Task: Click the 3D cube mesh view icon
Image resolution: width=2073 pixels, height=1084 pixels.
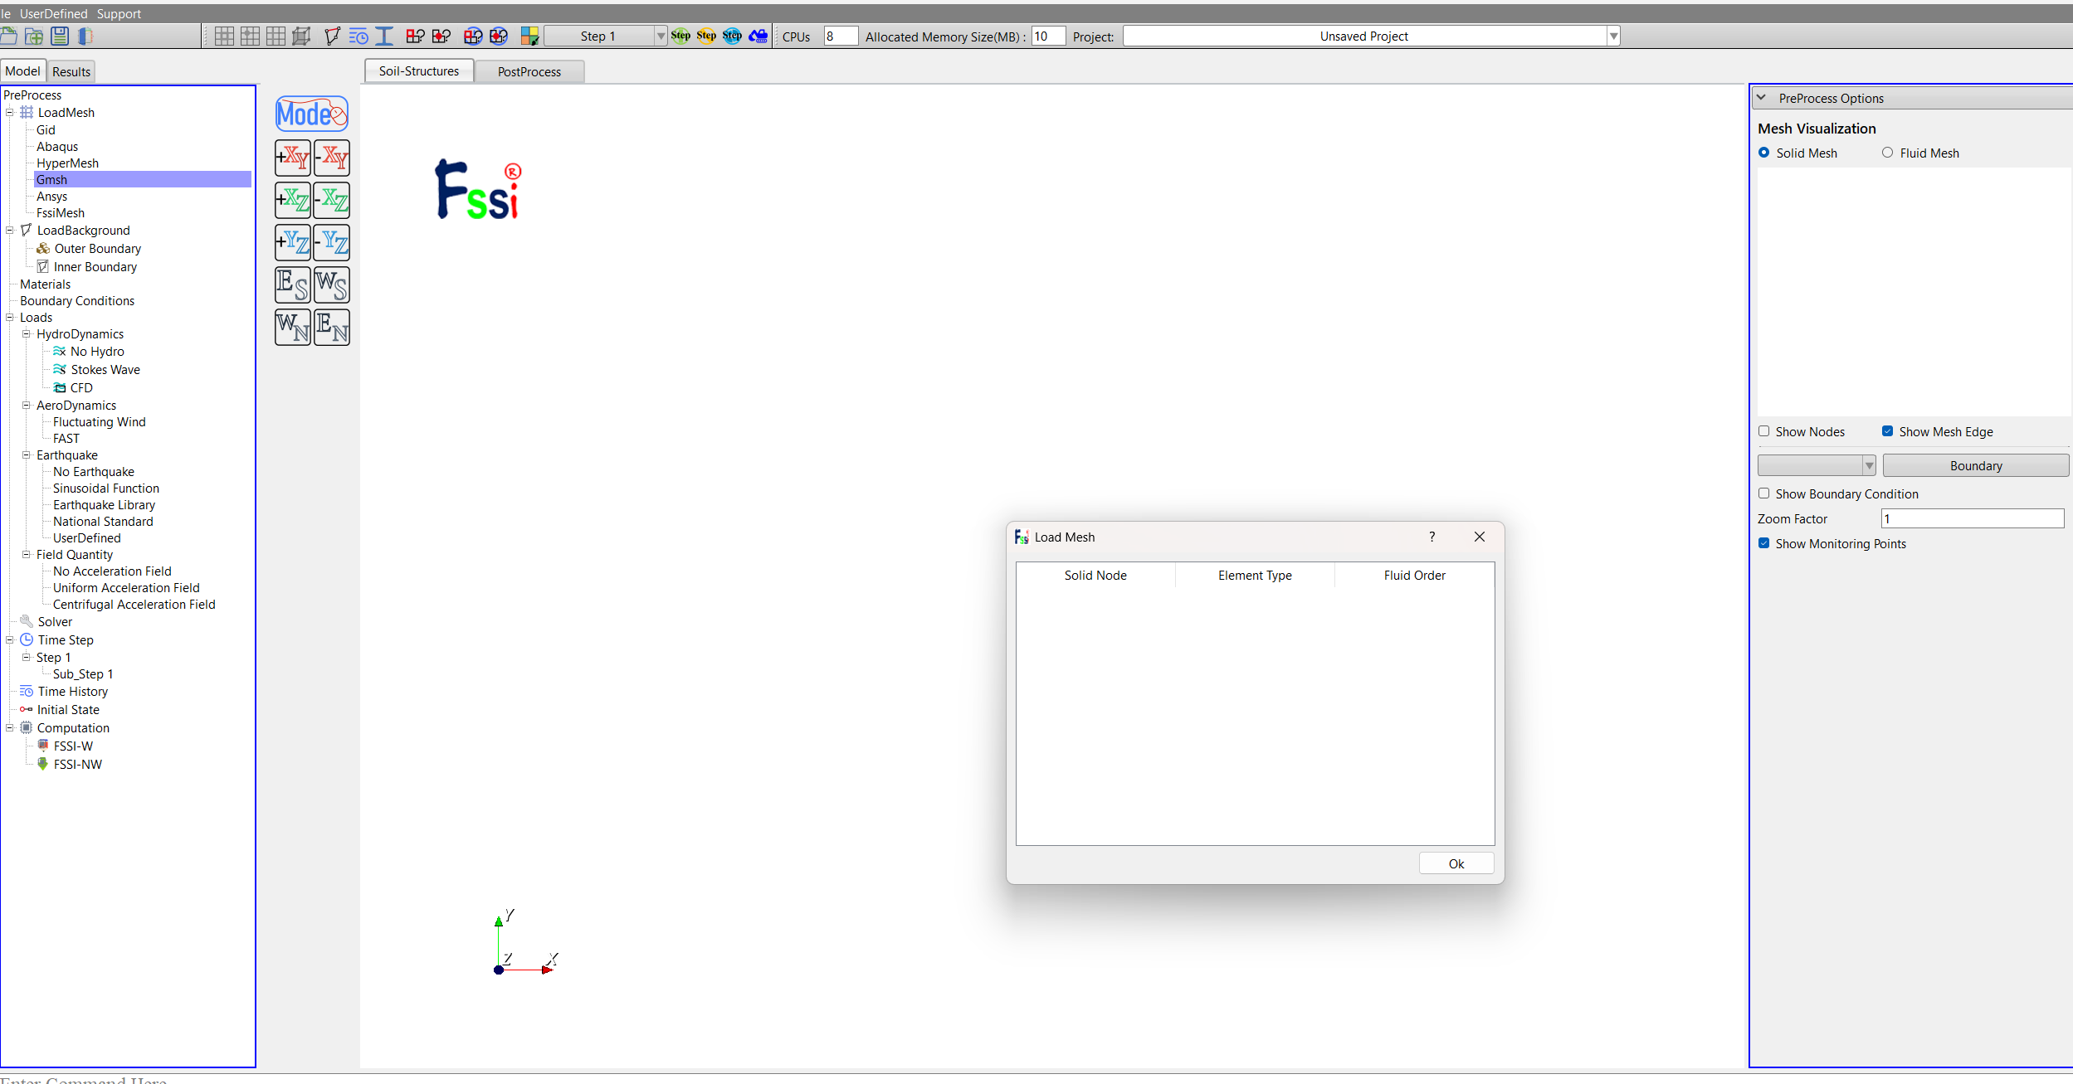Action: [x=302, y=36]
